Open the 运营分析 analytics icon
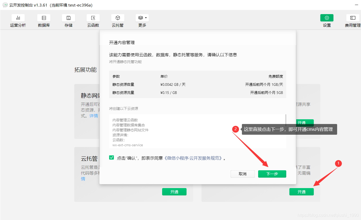The height and width of the screenshot is (220, 361). point(18,18)
